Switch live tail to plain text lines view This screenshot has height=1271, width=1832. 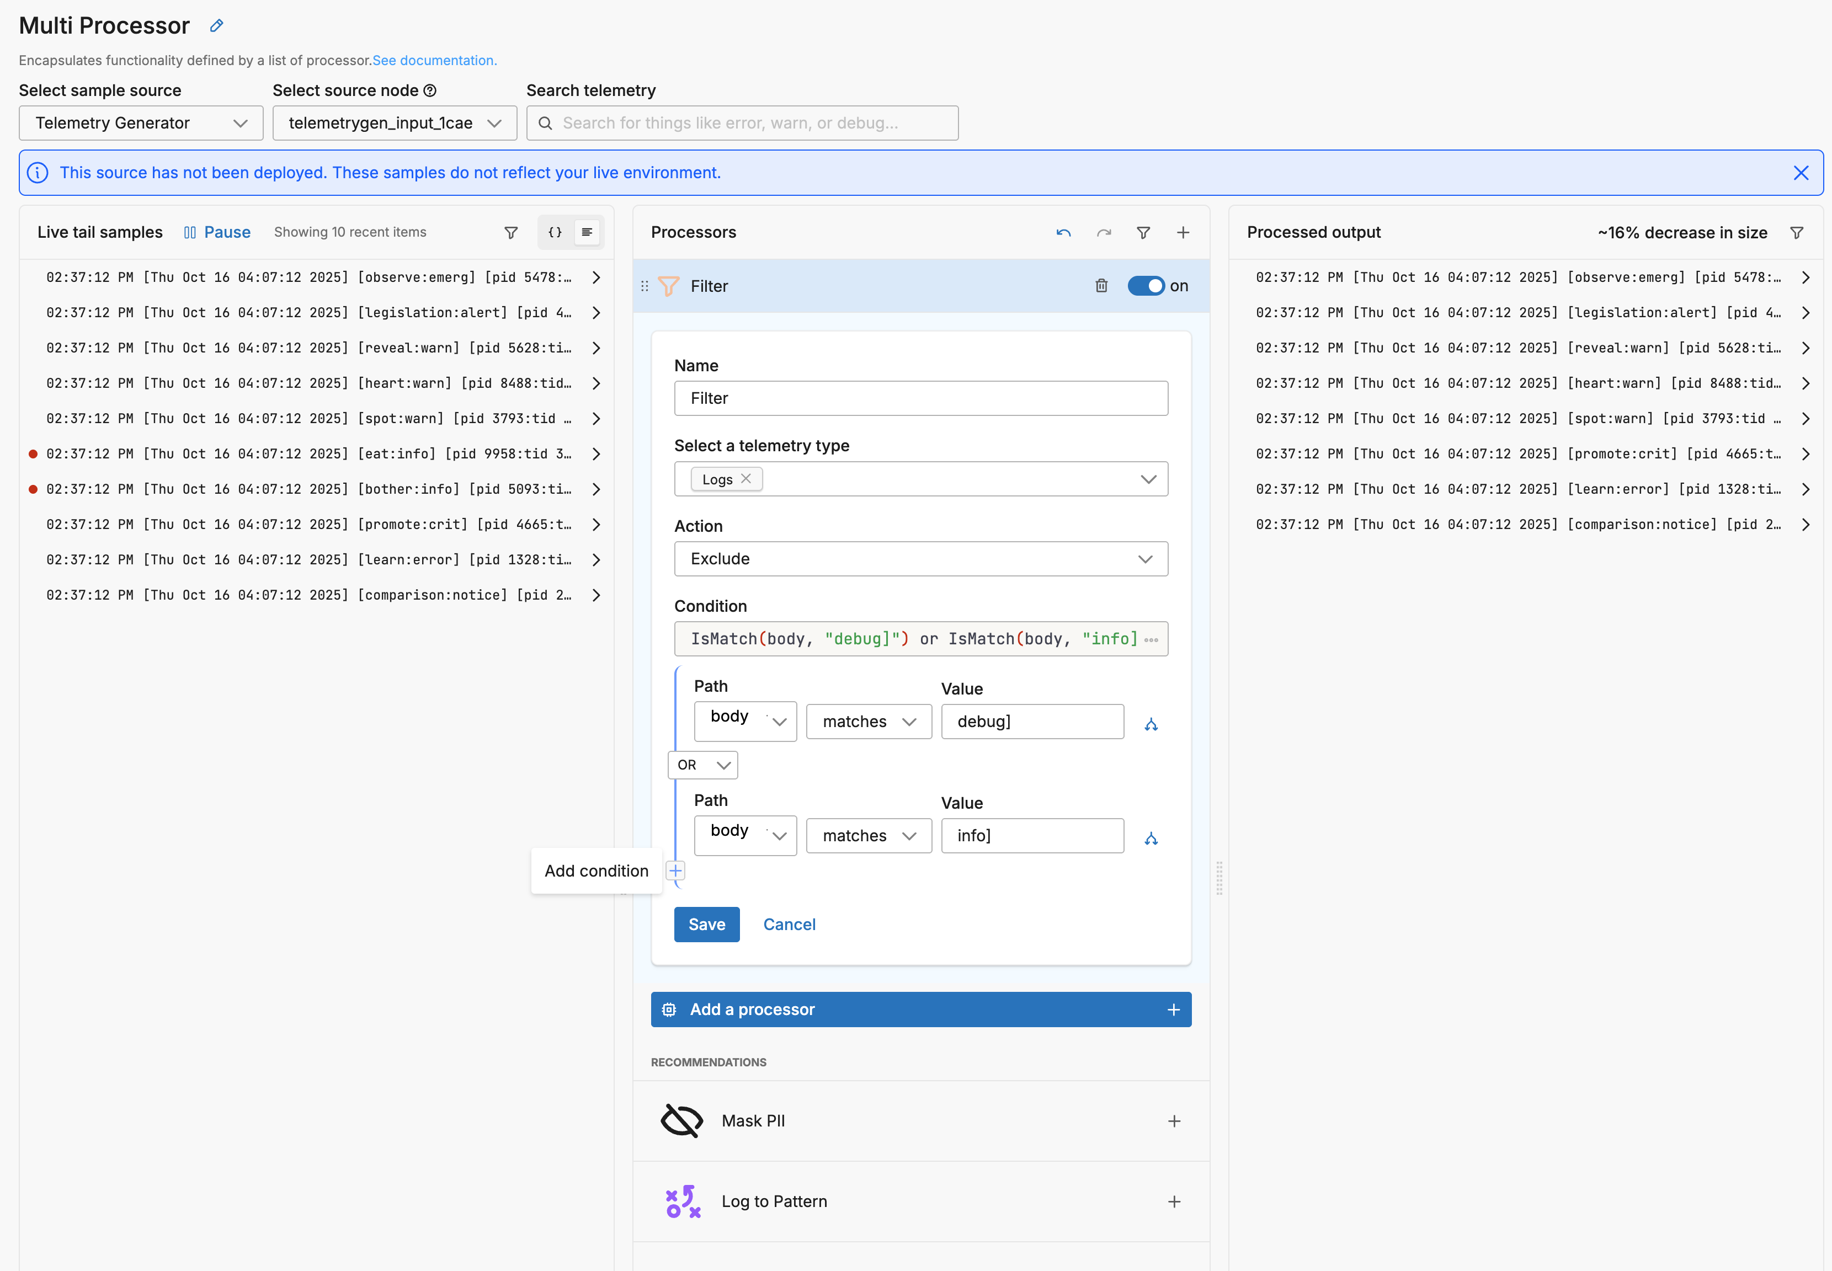pyautogui.click(x=587, y=233)
